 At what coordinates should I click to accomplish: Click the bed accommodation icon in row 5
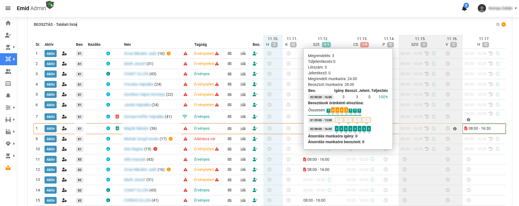point(243,95)
